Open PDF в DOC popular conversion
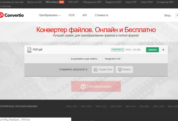178x121 pixels. [x=86, y=106]
